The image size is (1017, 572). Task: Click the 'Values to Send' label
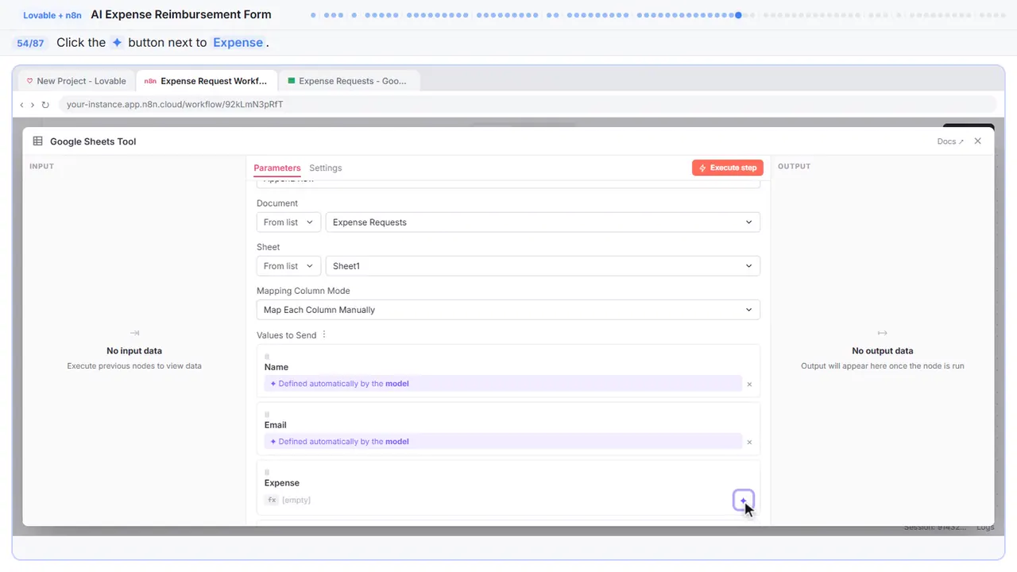click(x=287, y=335)
